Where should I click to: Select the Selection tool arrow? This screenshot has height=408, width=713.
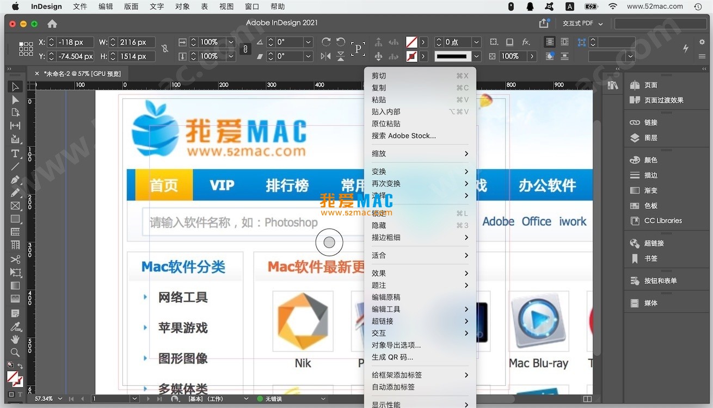(x=15, y=87)
